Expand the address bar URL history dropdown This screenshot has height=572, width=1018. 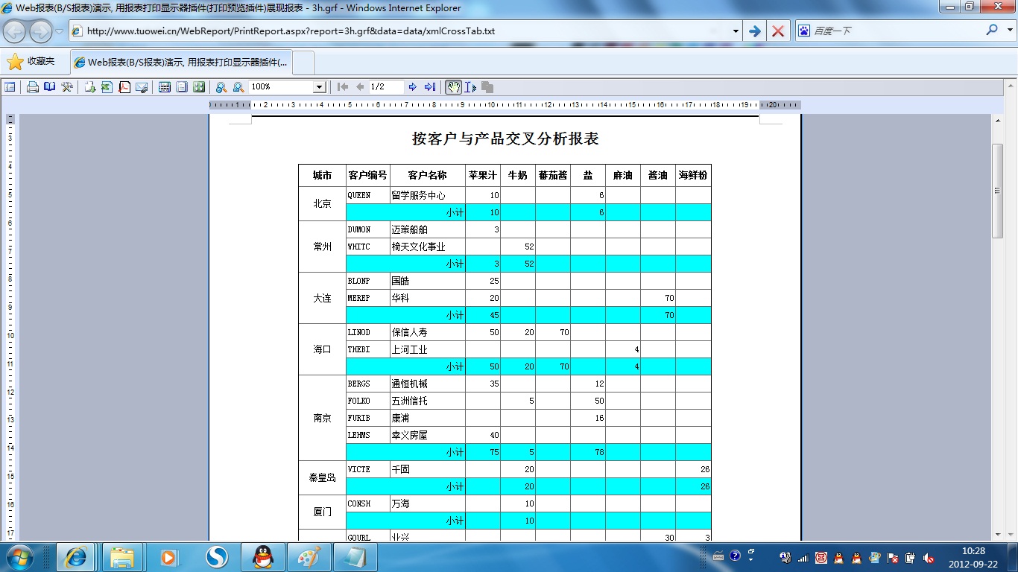[736, 31]
